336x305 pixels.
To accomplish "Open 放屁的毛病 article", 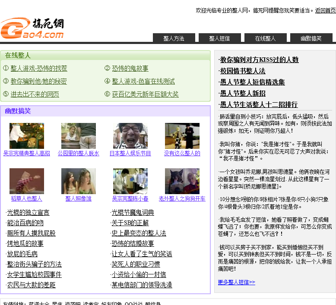I will tap(22, 254).
